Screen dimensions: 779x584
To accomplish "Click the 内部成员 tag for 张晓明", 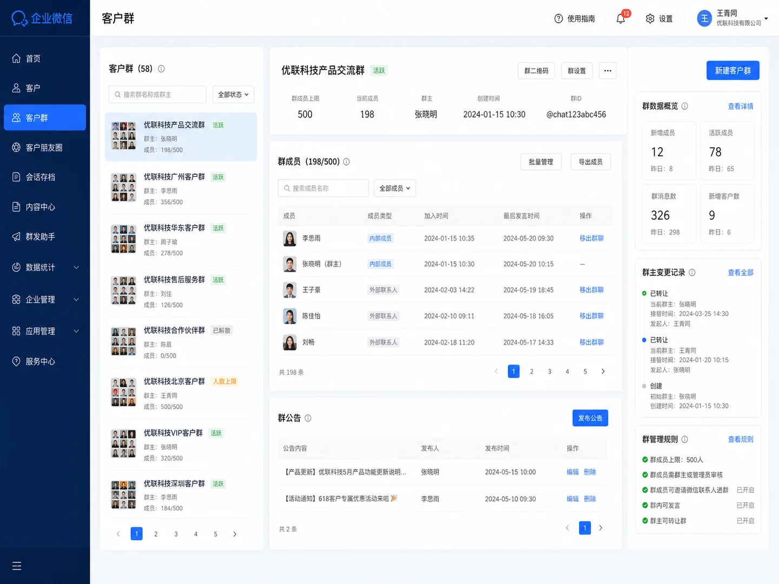I will pyautogui.click(x=380, y=264).
